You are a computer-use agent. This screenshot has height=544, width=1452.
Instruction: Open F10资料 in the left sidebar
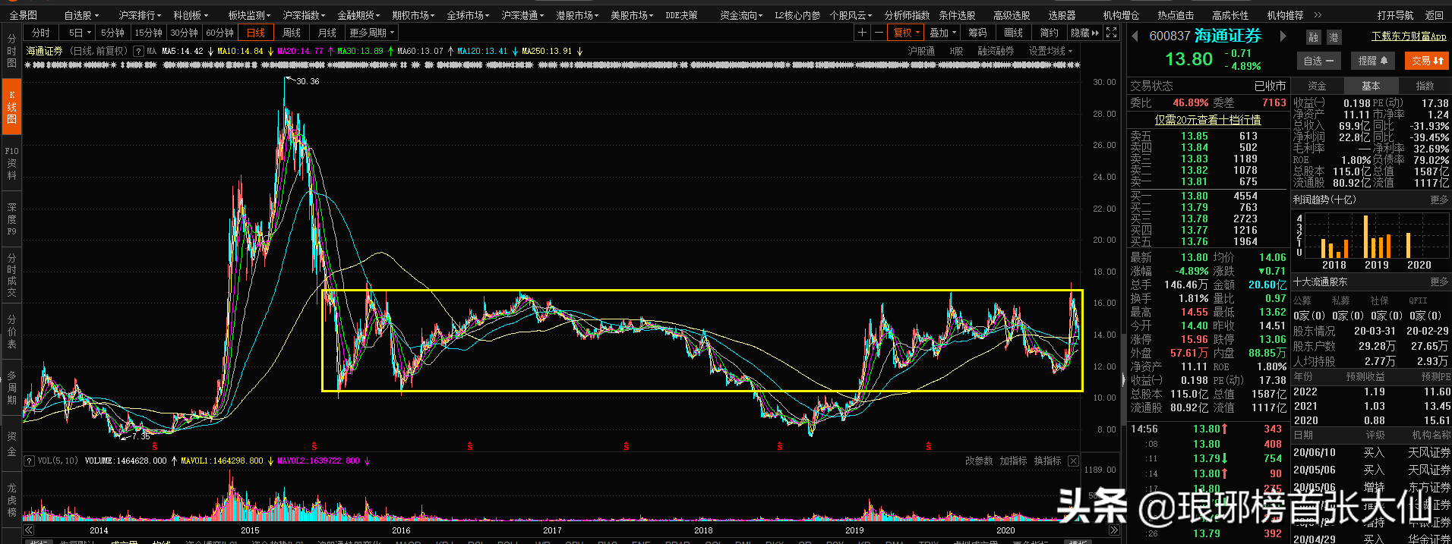point(11,163)
